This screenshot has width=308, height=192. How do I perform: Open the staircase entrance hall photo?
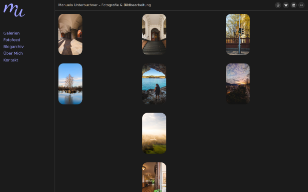click(x=154, y=34)
